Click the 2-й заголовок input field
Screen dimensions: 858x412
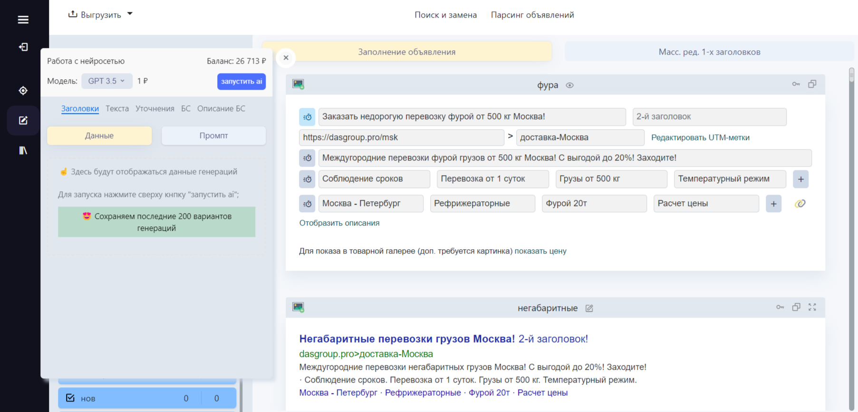coord(709,117)
